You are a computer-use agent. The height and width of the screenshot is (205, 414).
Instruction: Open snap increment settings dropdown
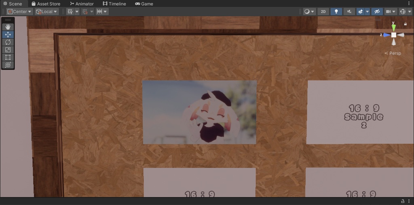102,12
